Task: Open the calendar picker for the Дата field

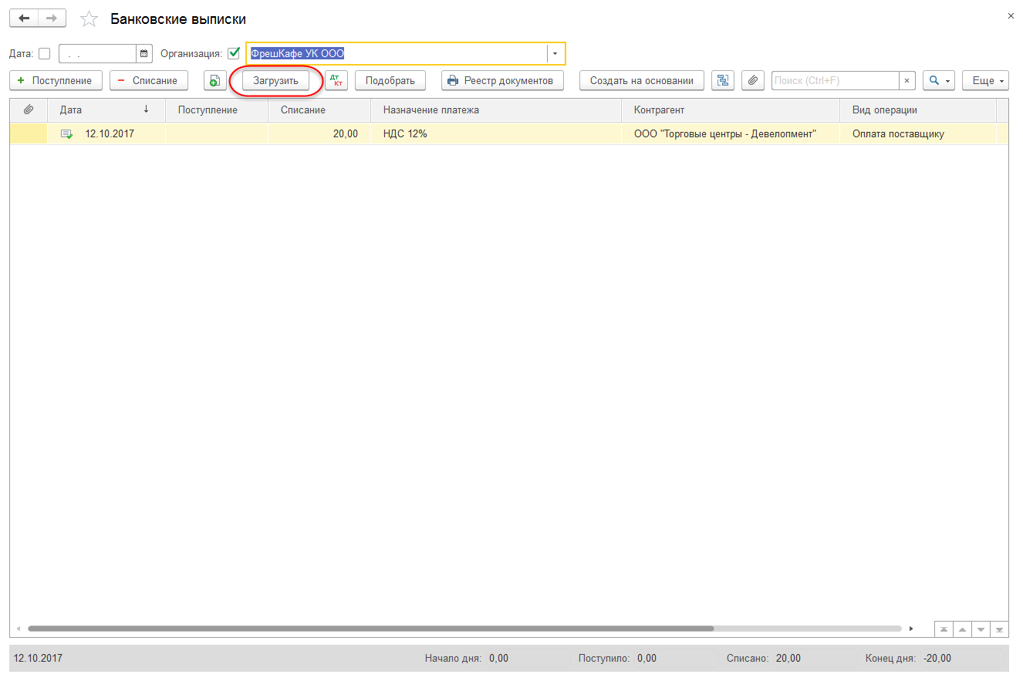Action: (144, 54)
